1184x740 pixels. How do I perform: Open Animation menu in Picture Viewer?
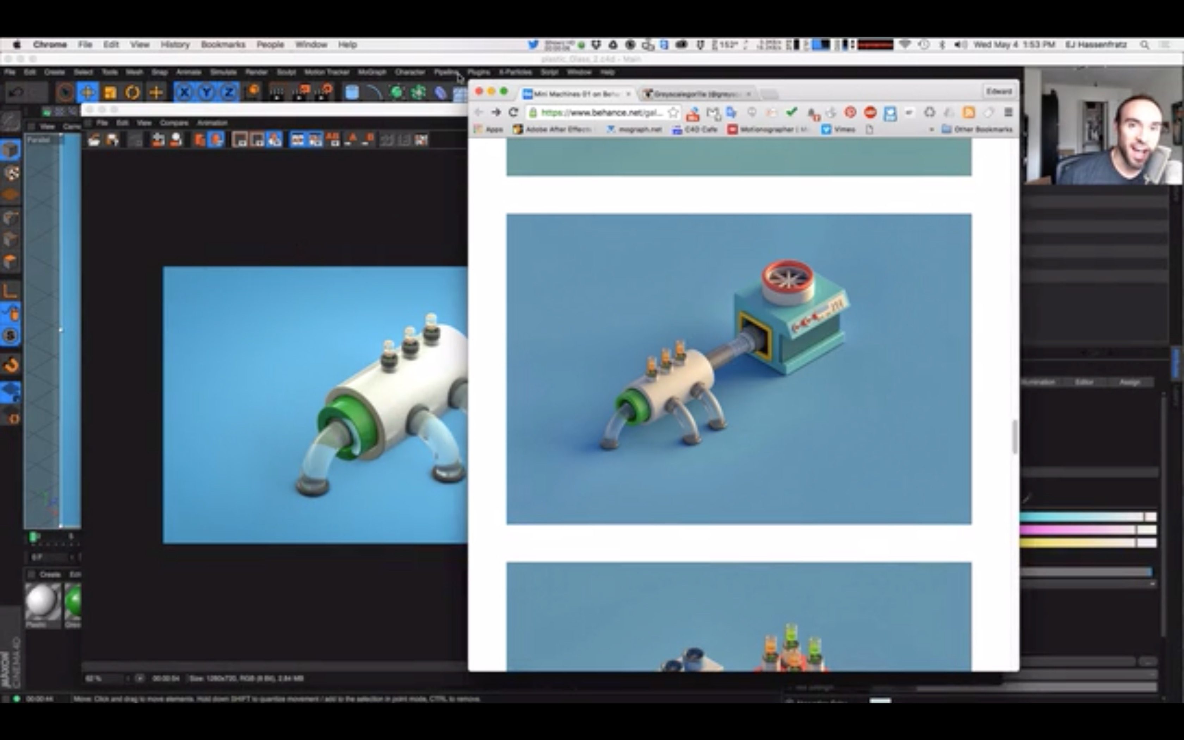212,123
